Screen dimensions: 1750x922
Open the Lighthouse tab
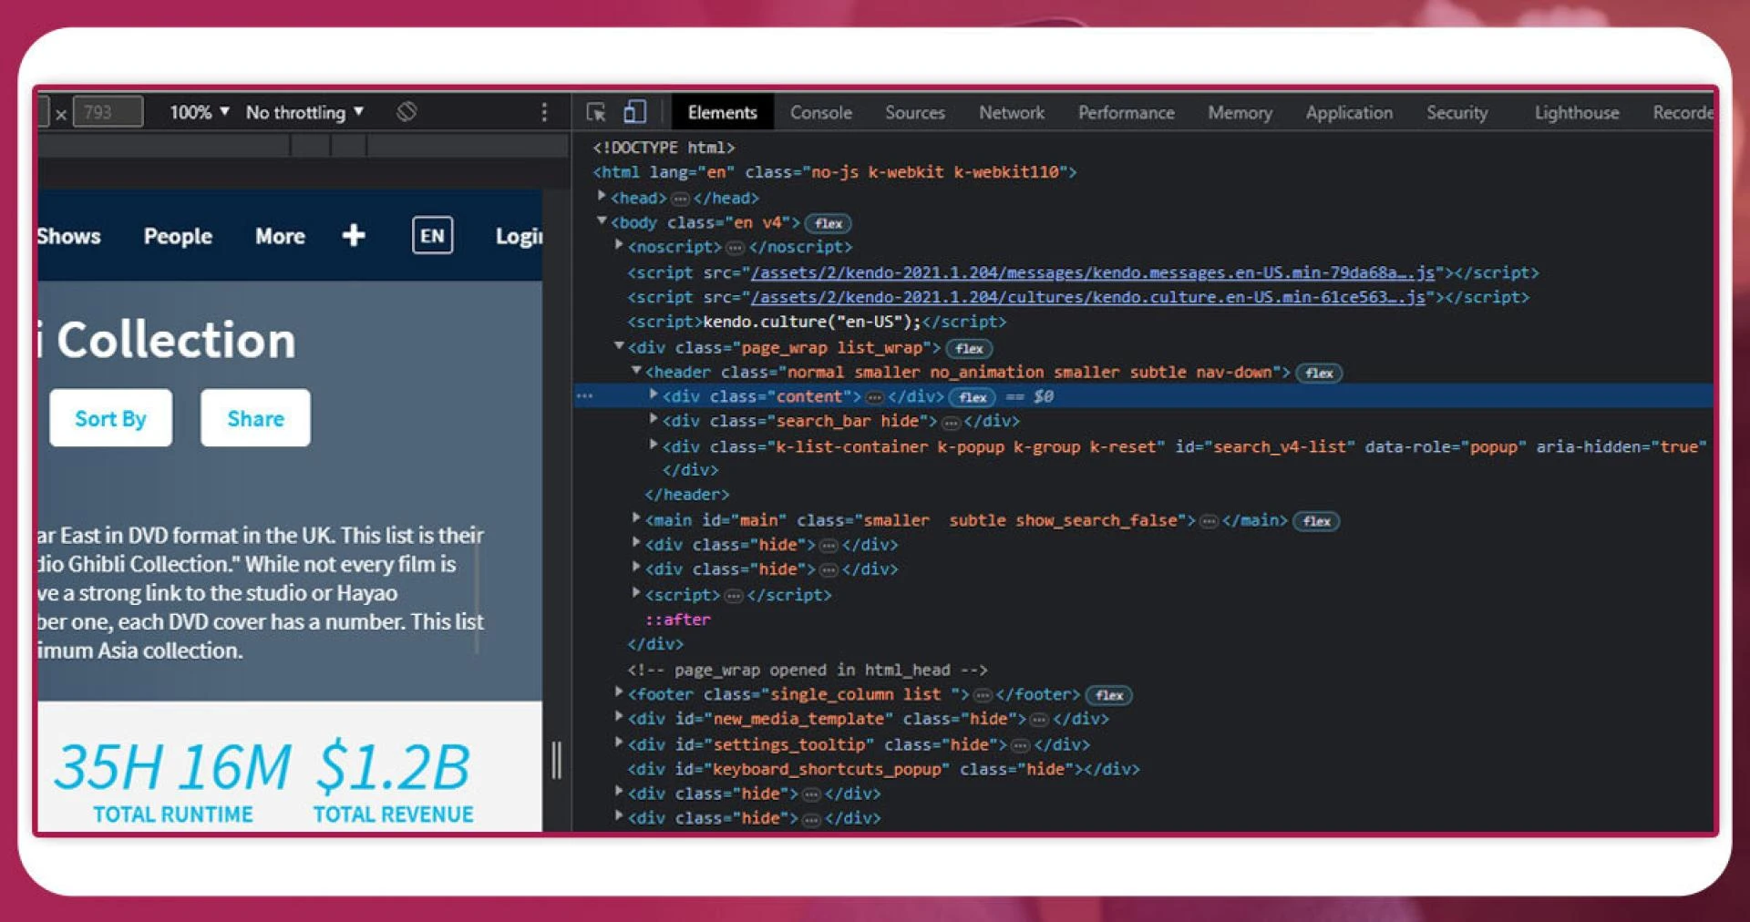point(1576,112)
